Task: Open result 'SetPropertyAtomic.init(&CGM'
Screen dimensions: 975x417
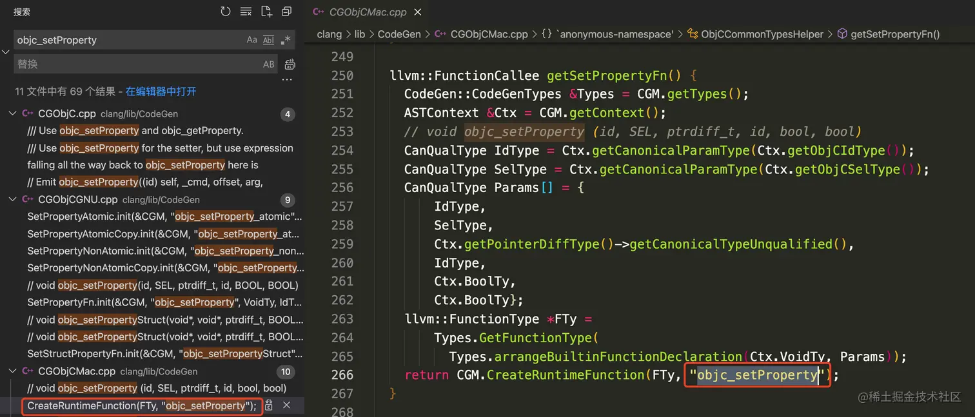Action: tap(164, 217)
